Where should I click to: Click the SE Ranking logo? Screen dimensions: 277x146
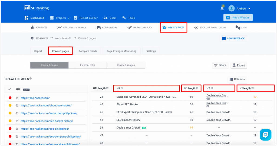(37, 8)
